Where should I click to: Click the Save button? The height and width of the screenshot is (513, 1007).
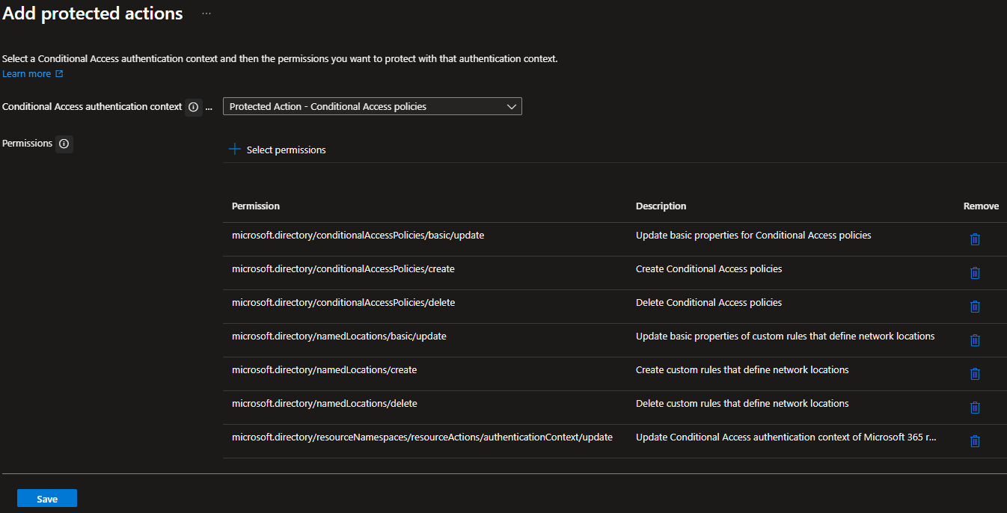47,499
